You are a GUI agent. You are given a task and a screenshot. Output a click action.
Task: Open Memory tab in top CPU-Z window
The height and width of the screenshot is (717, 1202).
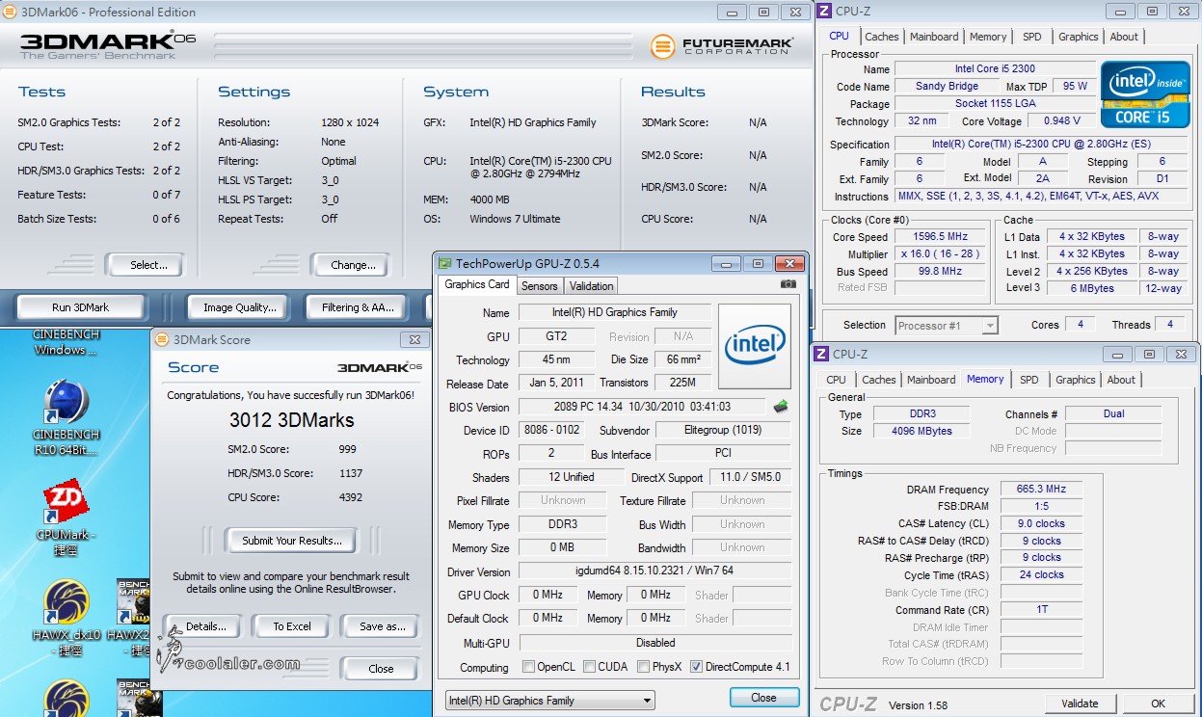(x=988, y=37)
